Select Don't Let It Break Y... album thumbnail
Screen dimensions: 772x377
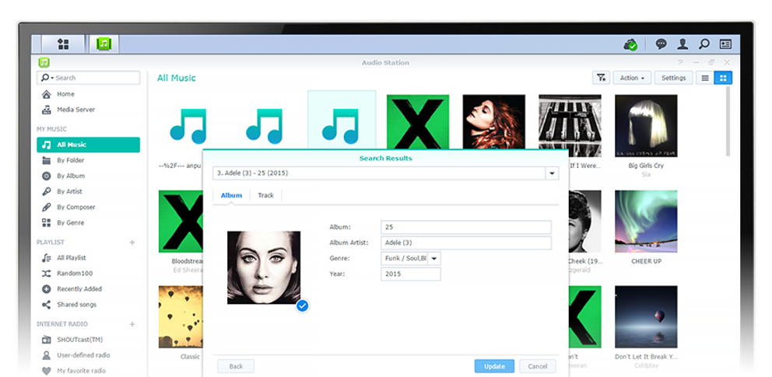(x=646, y=317)
